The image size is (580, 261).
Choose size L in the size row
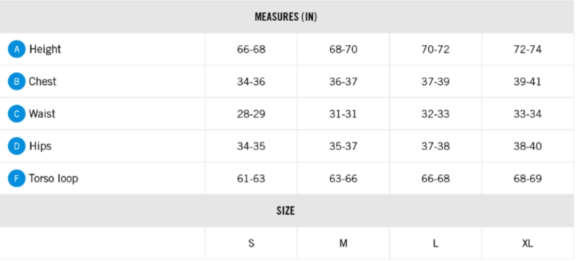pyautogui.click(x=435, y=244)
